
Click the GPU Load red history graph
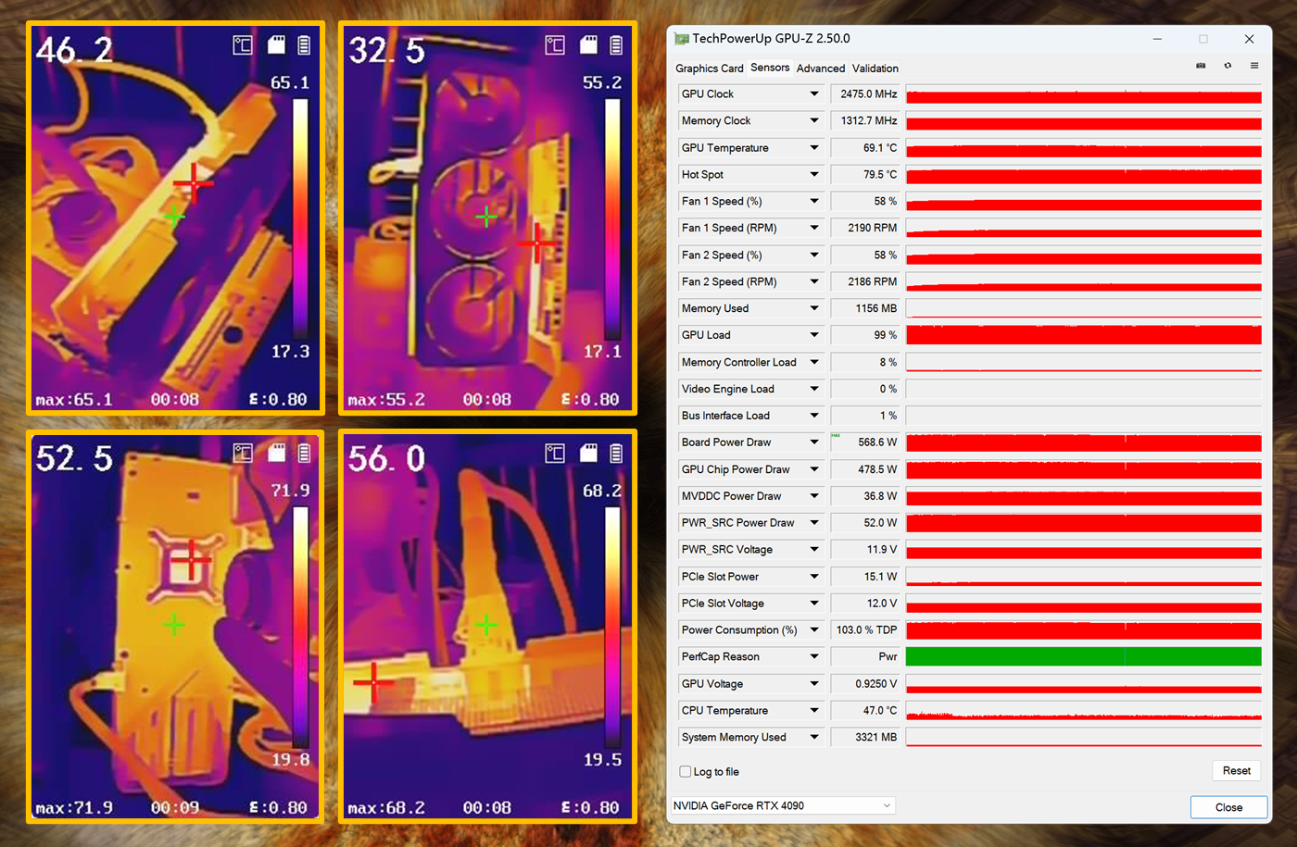tap(1084, 335)
